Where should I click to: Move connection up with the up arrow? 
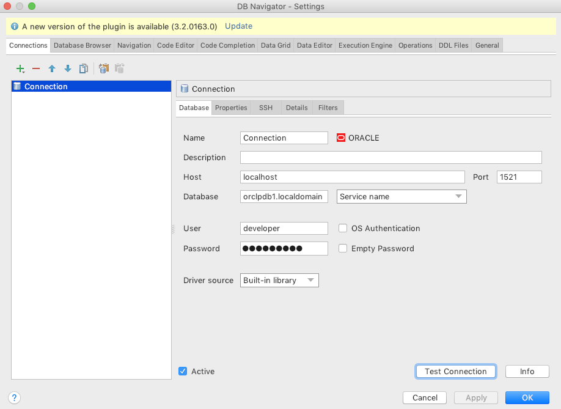pyautogui.click(x=52, y=68)
